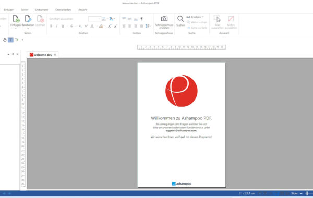The height and width of the screenshot is (198, 313).
Task: Apply superscript formatting
Action: click(x=86, y=26)
